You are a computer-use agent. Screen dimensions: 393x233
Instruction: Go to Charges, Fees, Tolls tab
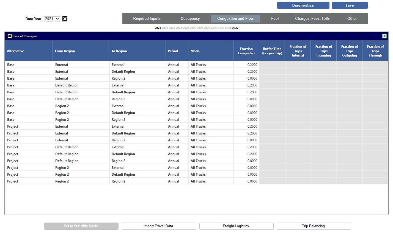[312, 19]
